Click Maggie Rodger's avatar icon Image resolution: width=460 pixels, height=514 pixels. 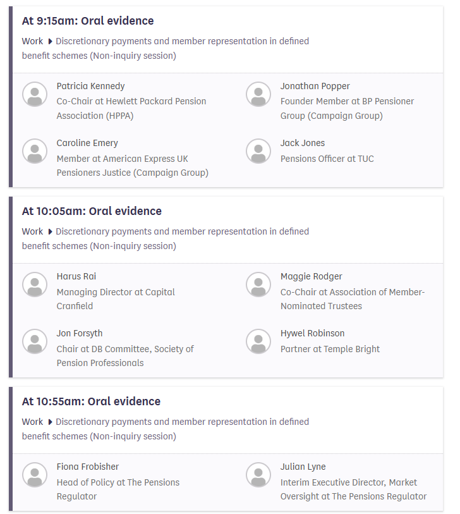[x=258, y=285]
